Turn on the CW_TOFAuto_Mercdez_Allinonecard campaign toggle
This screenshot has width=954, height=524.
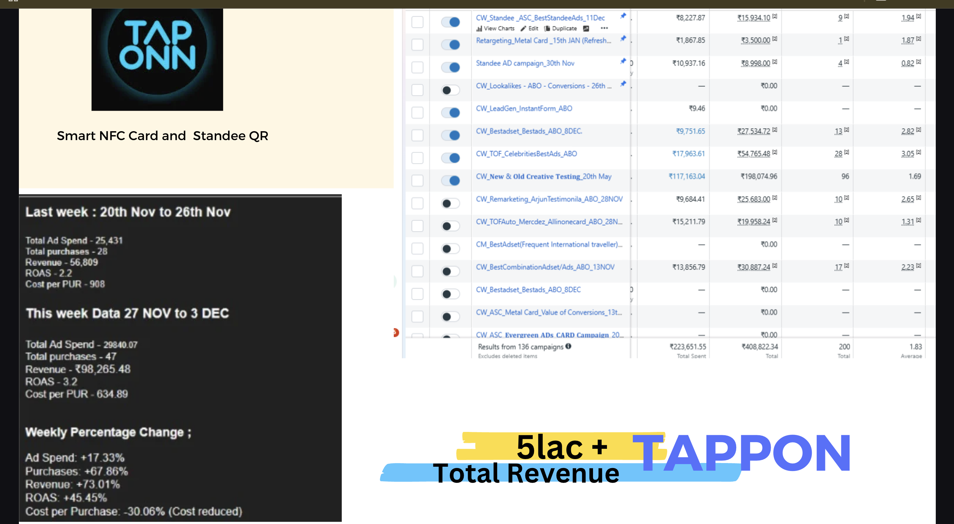click(451, 226)
